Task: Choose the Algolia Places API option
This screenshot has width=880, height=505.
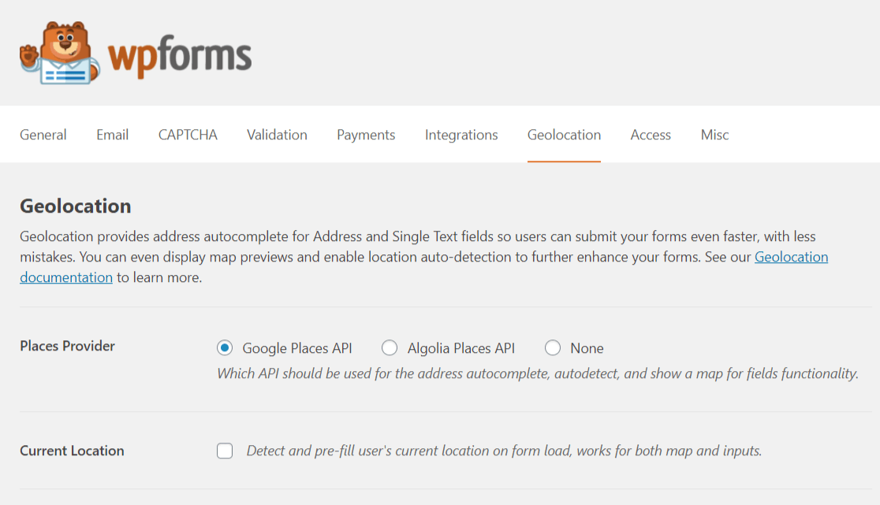Action: coord(390,348)
